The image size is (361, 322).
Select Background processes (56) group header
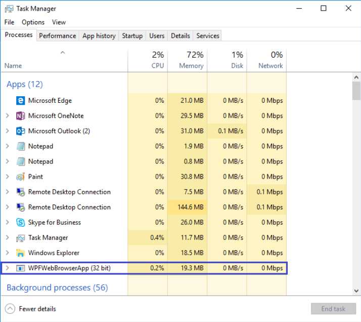click(x=57, y=288)
